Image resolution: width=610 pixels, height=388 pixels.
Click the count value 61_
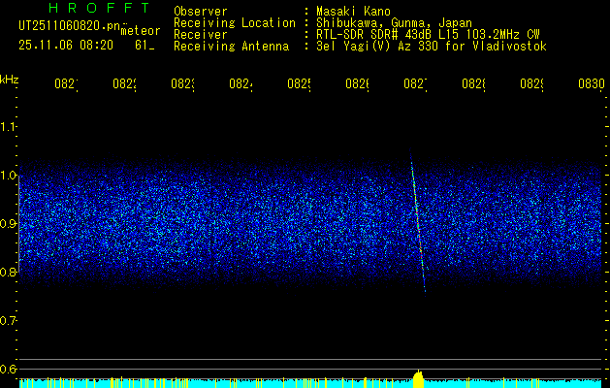(144, 46)
